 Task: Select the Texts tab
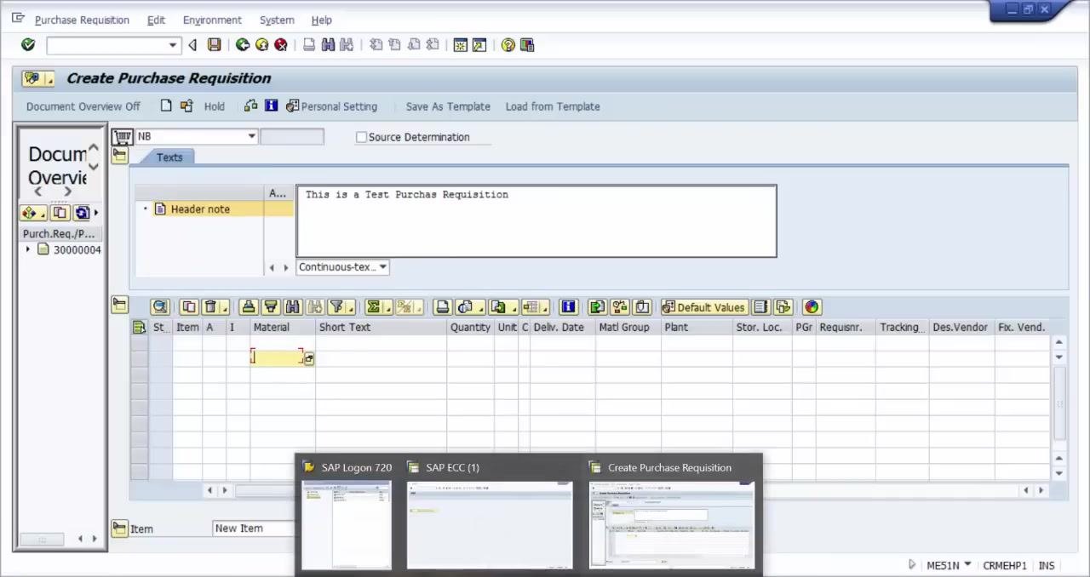tap(169, 157)
